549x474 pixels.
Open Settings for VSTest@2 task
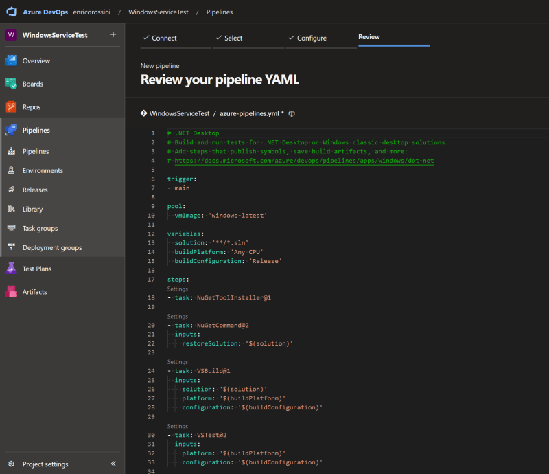click(178, 426)
